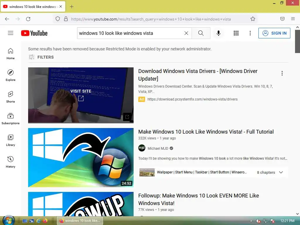Click the Followup video thumbnail
The height and width of the screenshot is (225, 300).
point(81,204)
